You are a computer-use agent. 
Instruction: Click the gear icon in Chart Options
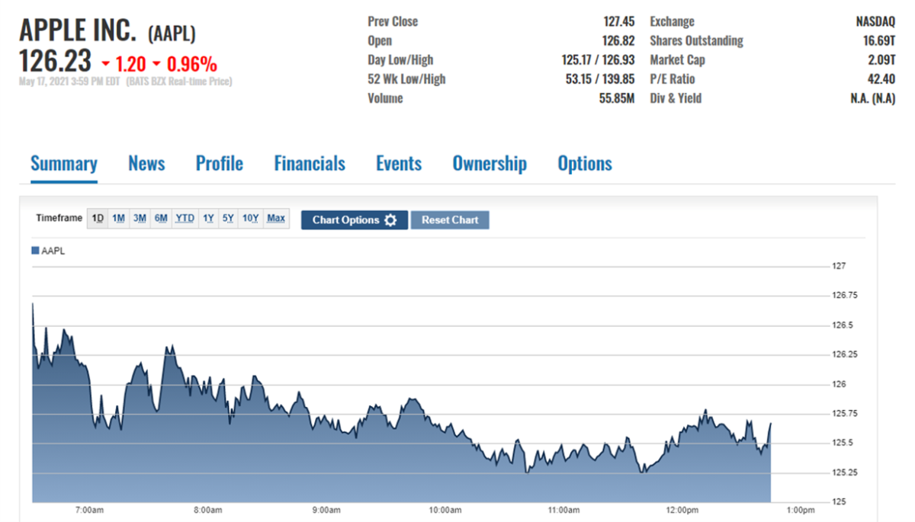coord(390,220)
